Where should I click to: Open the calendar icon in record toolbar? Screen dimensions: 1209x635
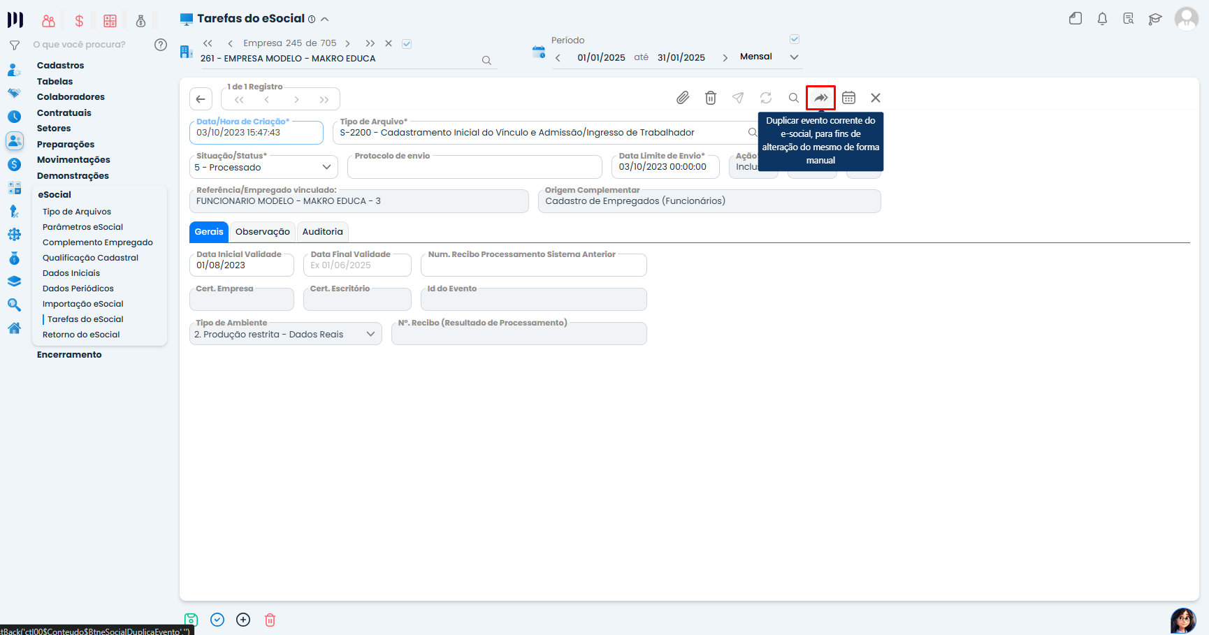(848, 98)
